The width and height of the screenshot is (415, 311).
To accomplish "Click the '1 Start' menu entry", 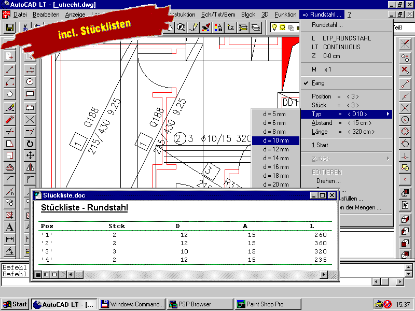I will pos(347,145).
